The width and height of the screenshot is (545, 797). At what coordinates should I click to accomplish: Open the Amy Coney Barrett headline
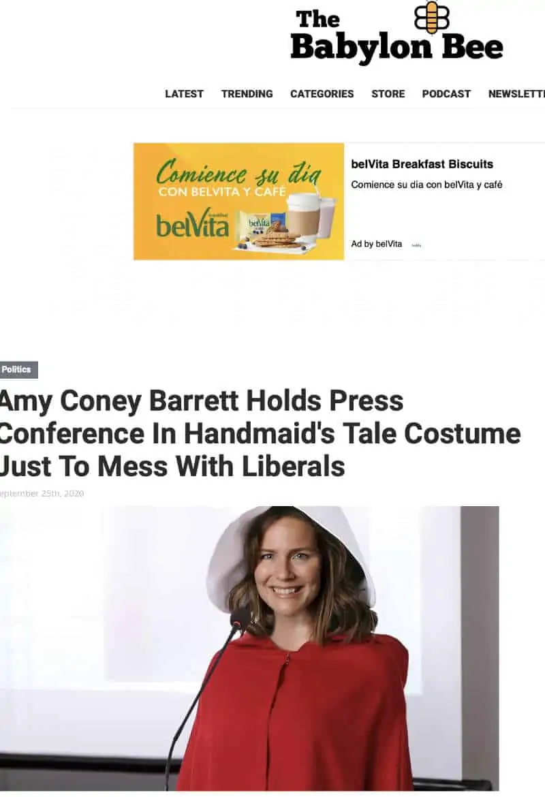(x=260, y=433)
